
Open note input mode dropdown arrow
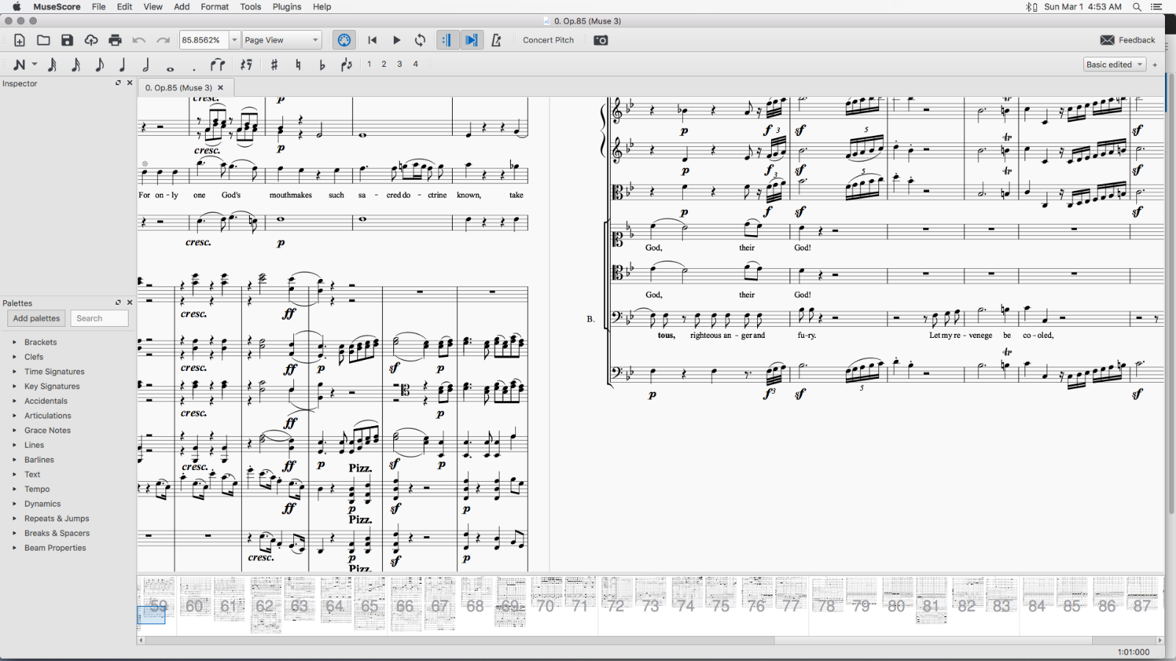(x=35, y=65)
